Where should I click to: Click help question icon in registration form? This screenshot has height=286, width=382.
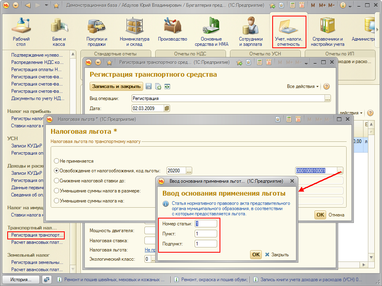[326, 86]
